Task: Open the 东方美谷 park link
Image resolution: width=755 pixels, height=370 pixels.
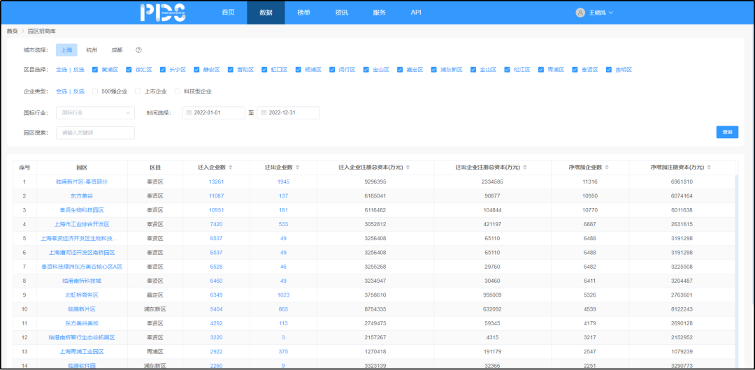Action: click(81, 196)
